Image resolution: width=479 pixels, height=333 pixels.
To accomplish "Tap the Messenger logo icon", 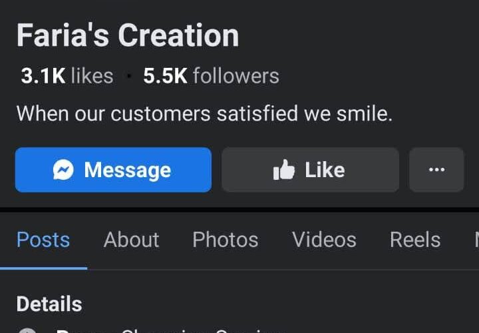I will [63, 170].
